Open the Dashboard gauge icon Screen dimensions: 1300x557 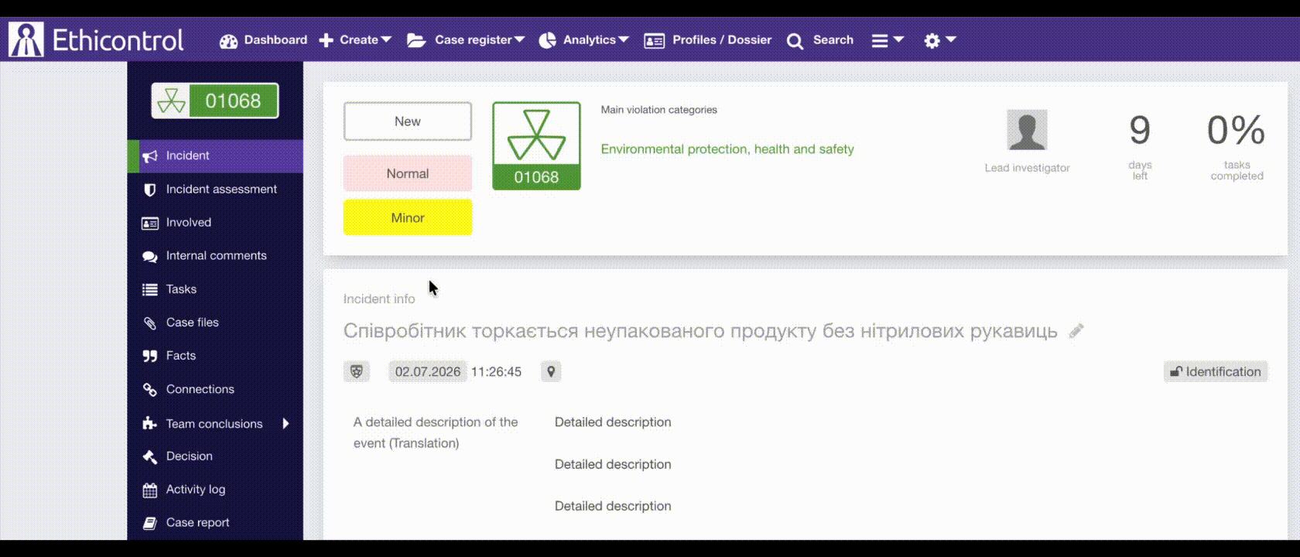pos(228,40)
